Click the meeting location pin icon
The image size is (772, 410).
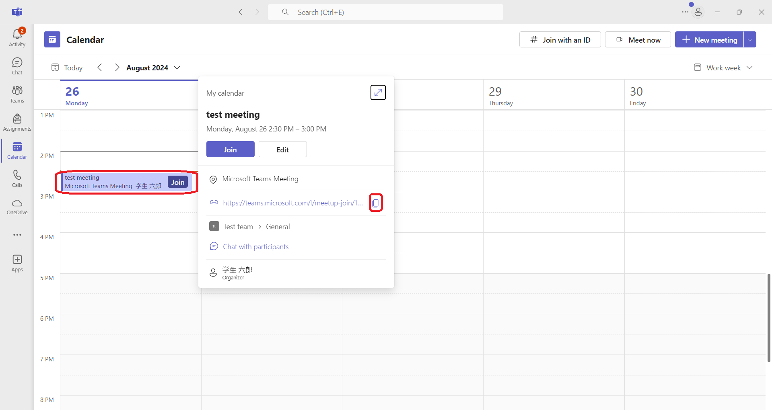point(213,179)
